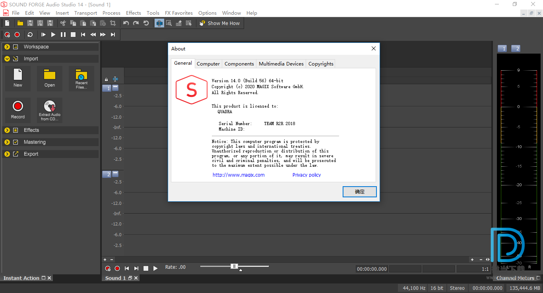Viewport: 543px width, 293px height.
Task: Click the Cut scissors icon in toolbar
Action: click(x=63, y=23)
